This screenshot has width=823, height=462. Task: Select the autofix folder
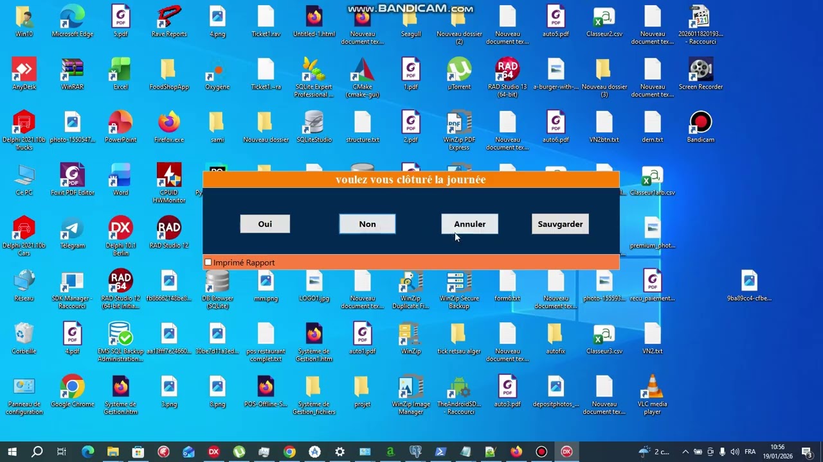pyautogui.click(x=556, y=339)
